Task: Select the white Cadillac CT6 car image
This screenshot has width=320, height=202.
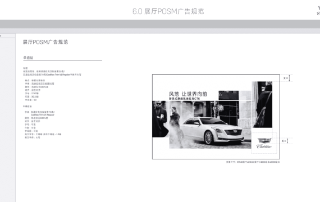Action: tap(213, 131)
